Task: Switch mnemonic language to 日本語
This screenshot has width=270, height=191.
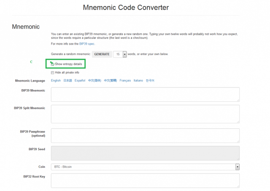Action: point(67,80)
